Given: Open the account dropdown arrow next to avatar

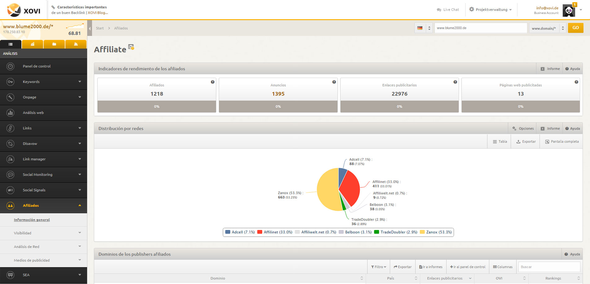Looking at the screenshot, I should point(581,10).
